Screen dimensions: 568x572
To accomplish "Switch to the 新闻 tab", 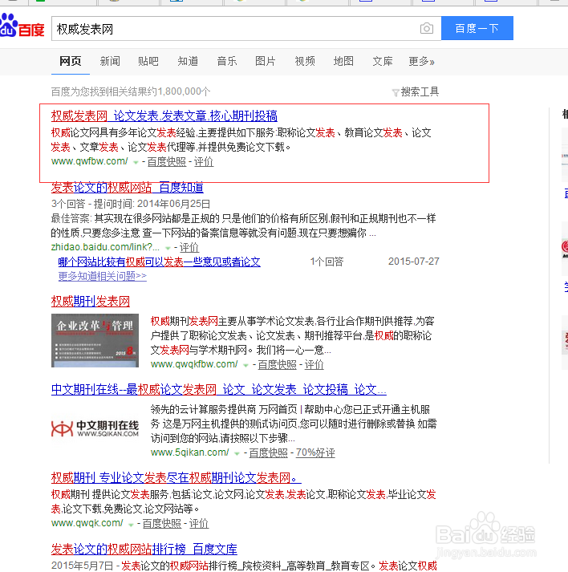I will pyautogui.click(x=110, y=61).
